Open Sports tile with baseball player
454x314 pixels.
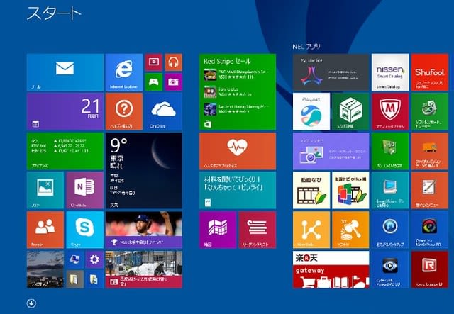pos(144,230)
